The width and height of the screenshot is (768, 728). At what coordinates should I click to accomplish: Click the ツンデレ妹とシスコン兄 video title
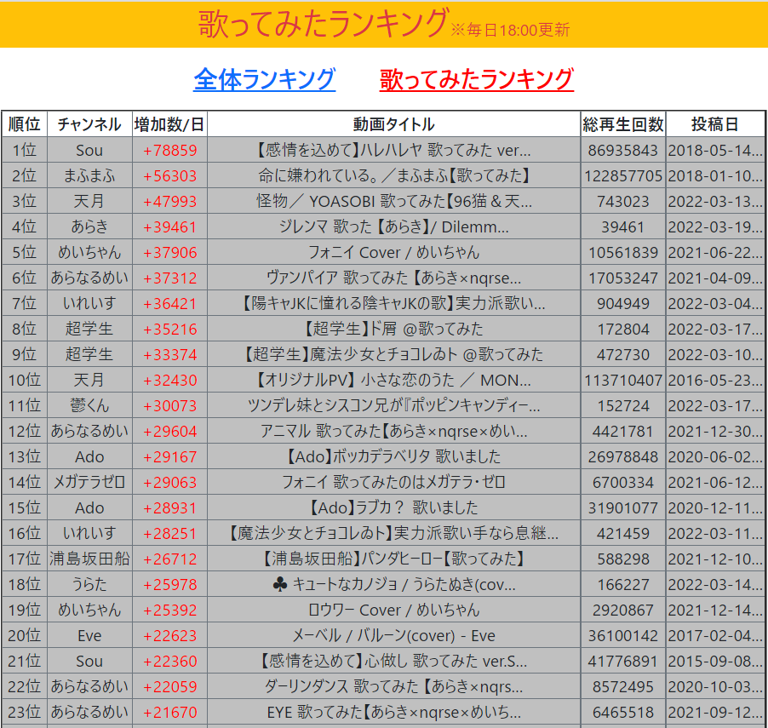pyautogui.click(x=394, y=405)
